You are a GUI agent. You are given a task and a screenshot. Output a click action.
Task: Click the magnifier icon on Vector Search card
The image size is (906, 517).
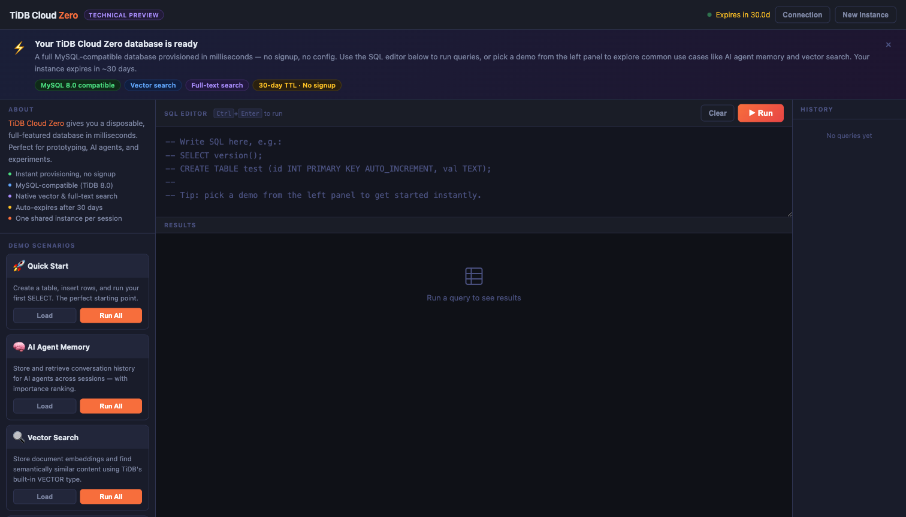[x=19, y=437]
